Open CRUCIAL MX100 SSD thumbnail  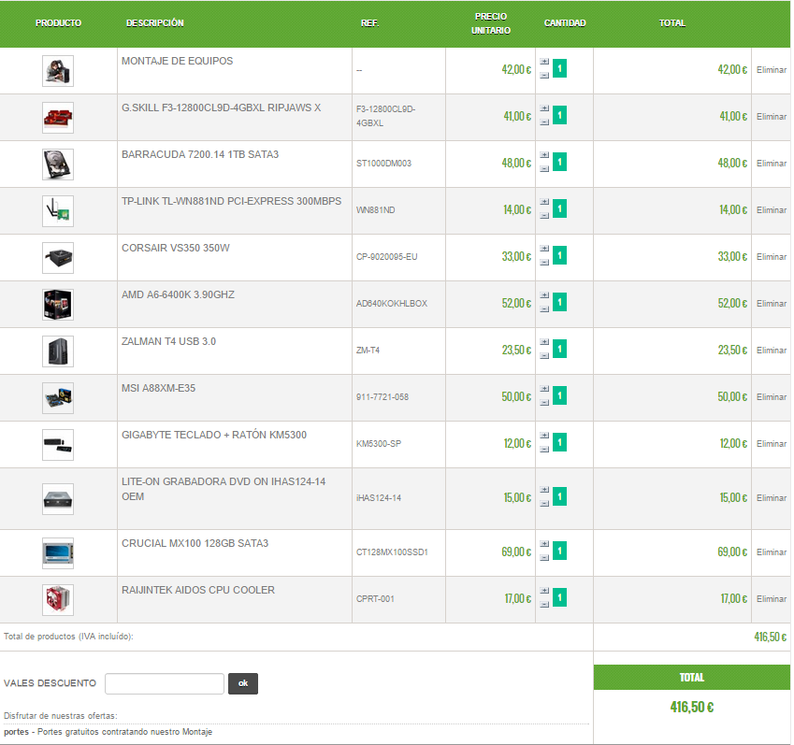click(58, 553)
